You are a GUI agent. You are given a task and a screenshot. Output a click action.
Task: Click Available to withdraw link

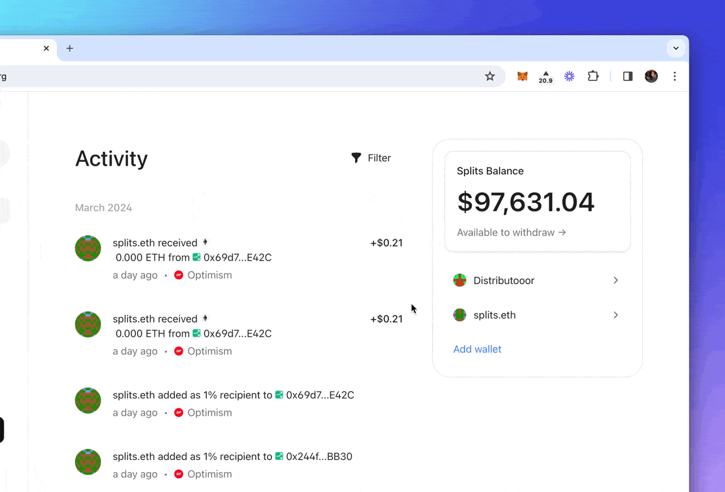511,232
